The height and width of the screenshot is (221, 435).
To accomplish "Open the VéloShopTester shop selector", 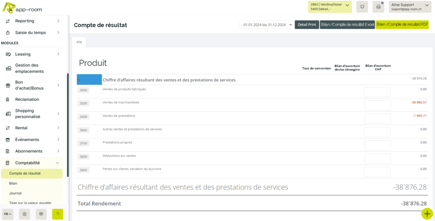I will 330,6.
